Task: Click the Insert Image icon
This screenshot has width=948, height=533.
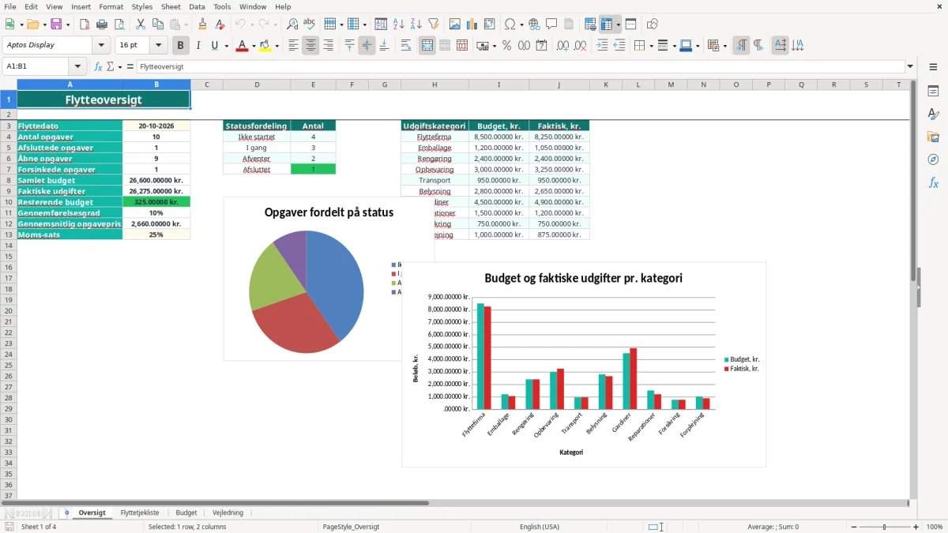Action: click(x=455, y=24)
